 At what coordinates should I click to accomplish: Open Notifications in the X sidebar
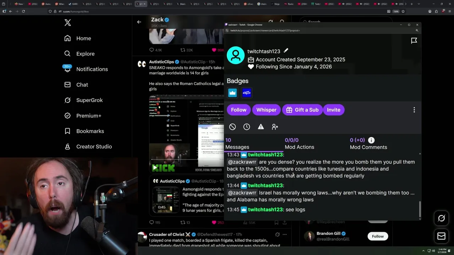pyautogui.click(x=86, y=69)
